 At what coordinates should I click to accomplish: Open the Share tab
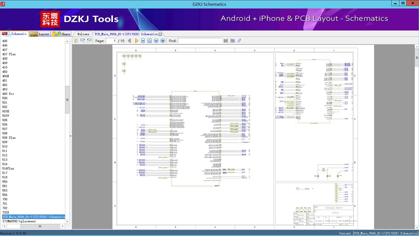pos(61,34)
